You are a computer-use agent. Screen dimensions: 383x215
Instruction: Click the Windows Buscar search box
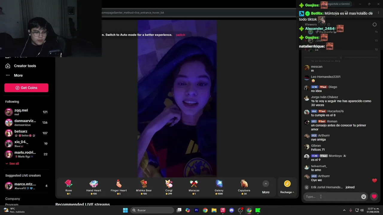click(152, 210)
